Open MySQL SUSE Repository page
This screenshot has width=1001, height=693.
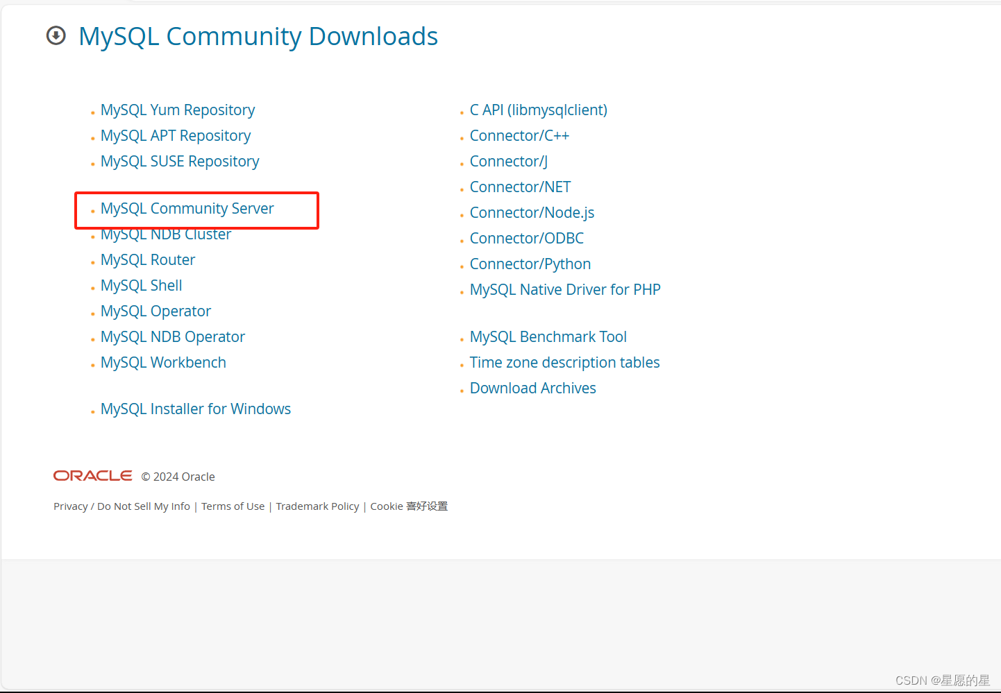click(180, 161)
